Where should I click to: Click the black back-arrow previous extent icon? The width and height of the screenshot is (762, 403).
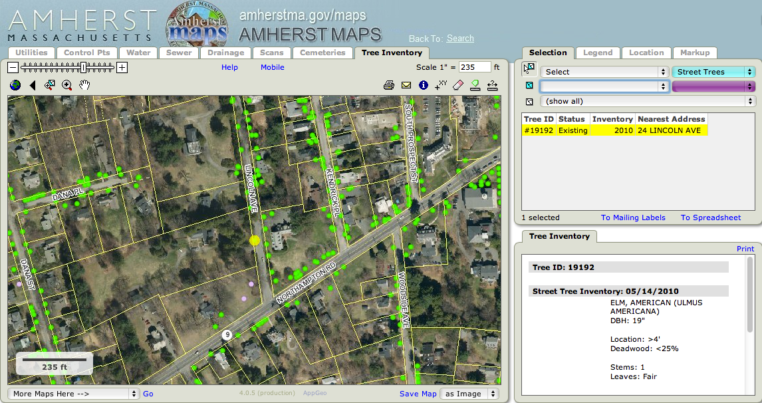pos(33,85)
